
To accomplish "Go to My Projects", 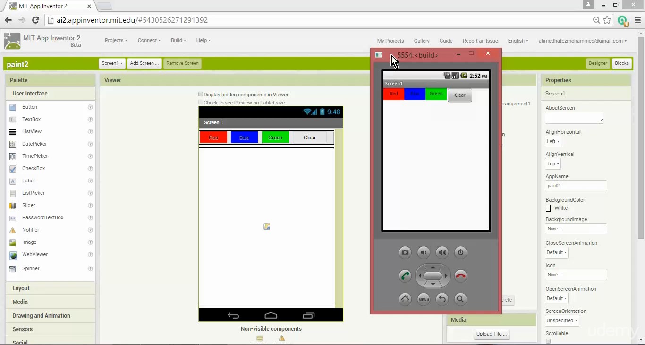I will click(x=390, y=41).
